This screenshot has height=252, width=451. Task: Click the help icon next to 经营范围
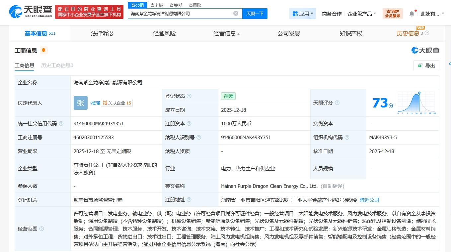click(41, 229)
